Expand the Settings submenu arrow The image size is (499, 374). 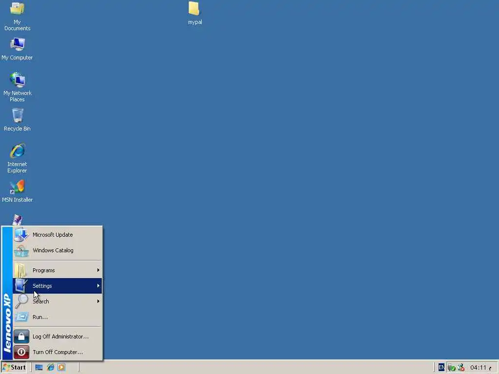[98, 285]
